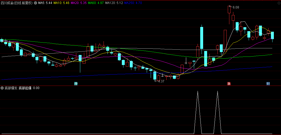Click the 停 suspension marker icon

click(x=76, y=84)
